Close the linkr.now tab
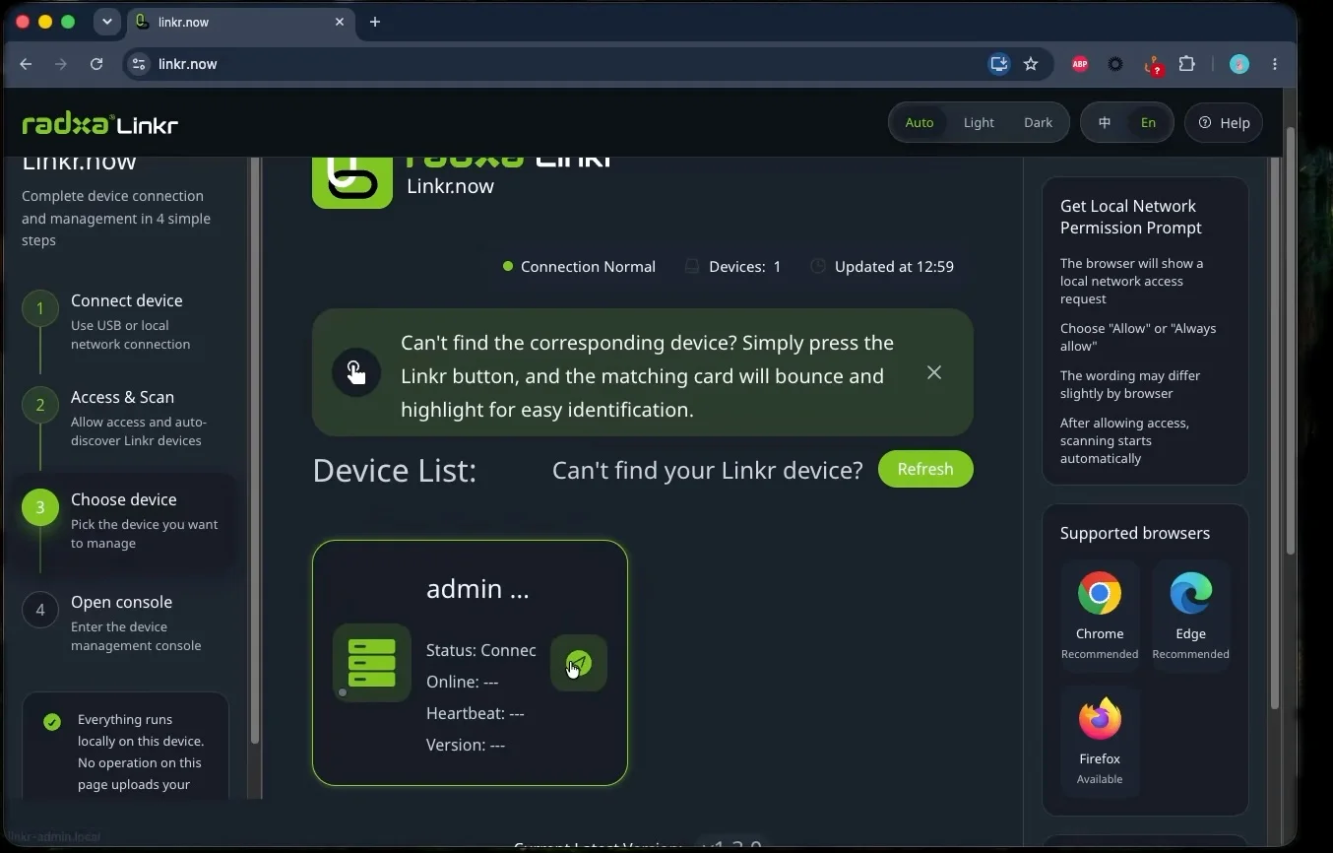The width and height of the screenshot is (1333, 853). point(340,22)
